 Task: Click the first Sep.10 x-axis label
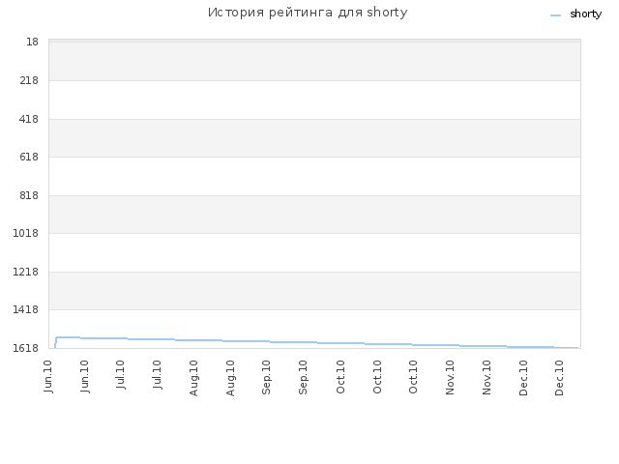[x=267, y=377]
